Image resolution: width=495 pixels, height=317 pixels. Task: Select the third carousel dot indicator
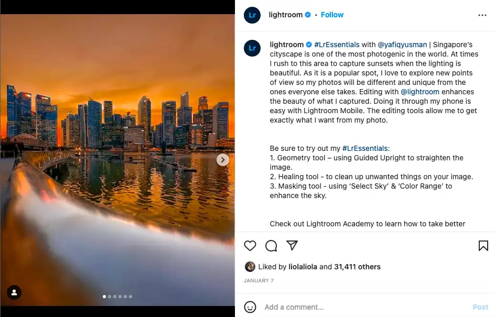click(115, 296)
